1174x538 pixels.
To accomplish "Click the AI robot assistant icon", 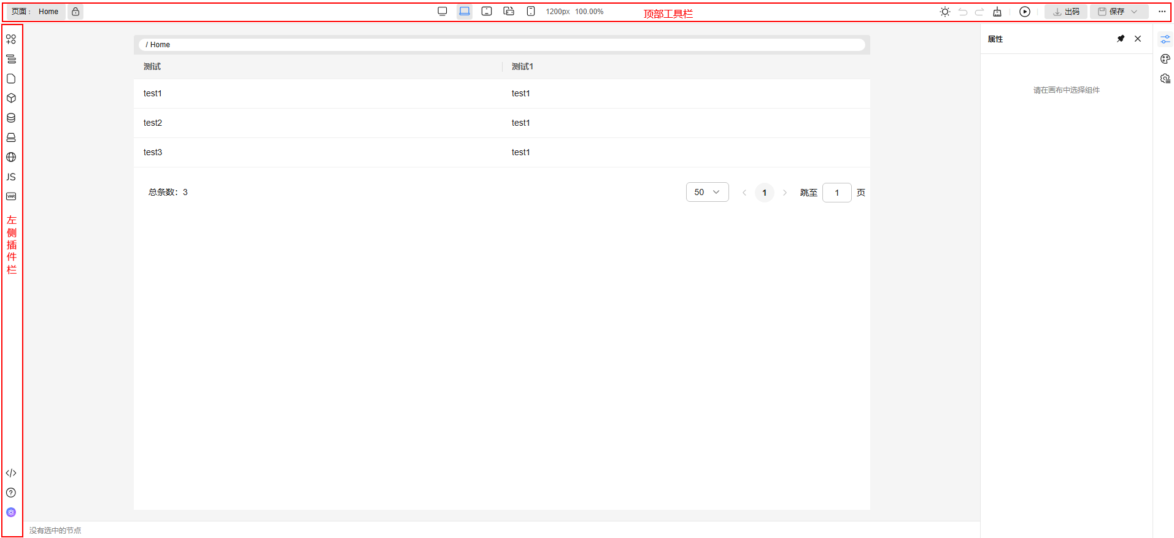I will [x=11, y=512].
